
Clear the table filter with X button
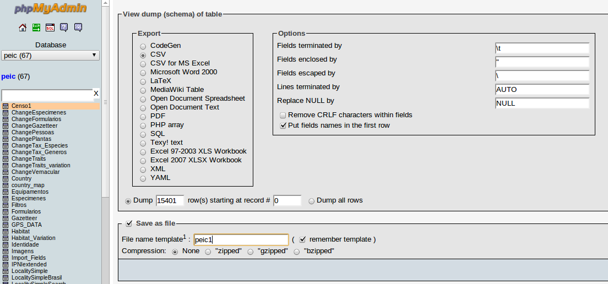pyautogui.click(x=96, y=94)
